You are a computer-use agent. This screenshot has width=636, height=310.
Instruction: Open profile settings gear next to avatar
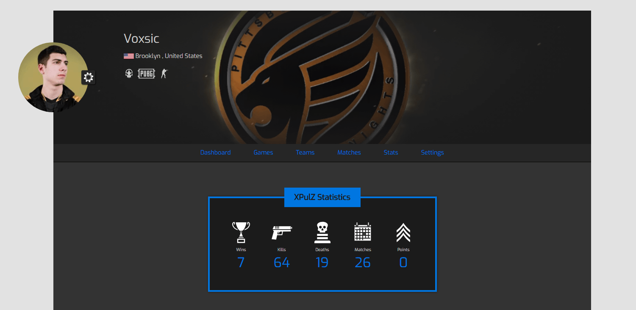(89, 77)
